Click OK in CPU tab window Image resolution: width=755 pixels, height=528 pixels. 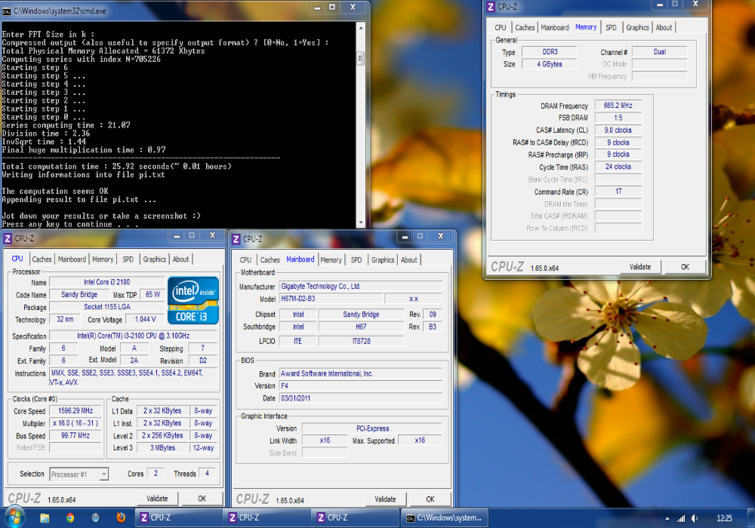tap(202, 499)
